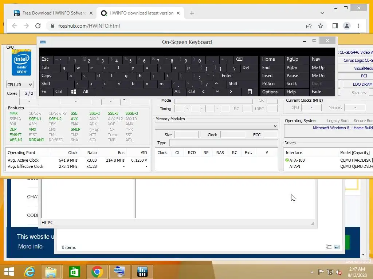Open the CPU #0 selector dropdown

[x=20, y=85]
